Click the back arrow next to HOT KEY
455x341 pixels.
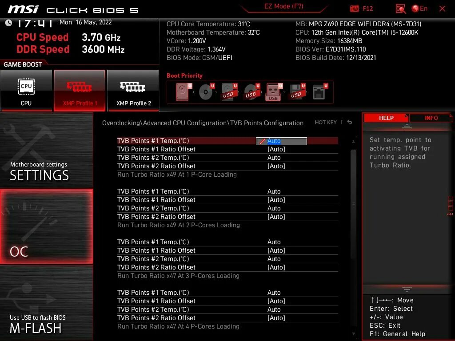[x=350, y=123]
